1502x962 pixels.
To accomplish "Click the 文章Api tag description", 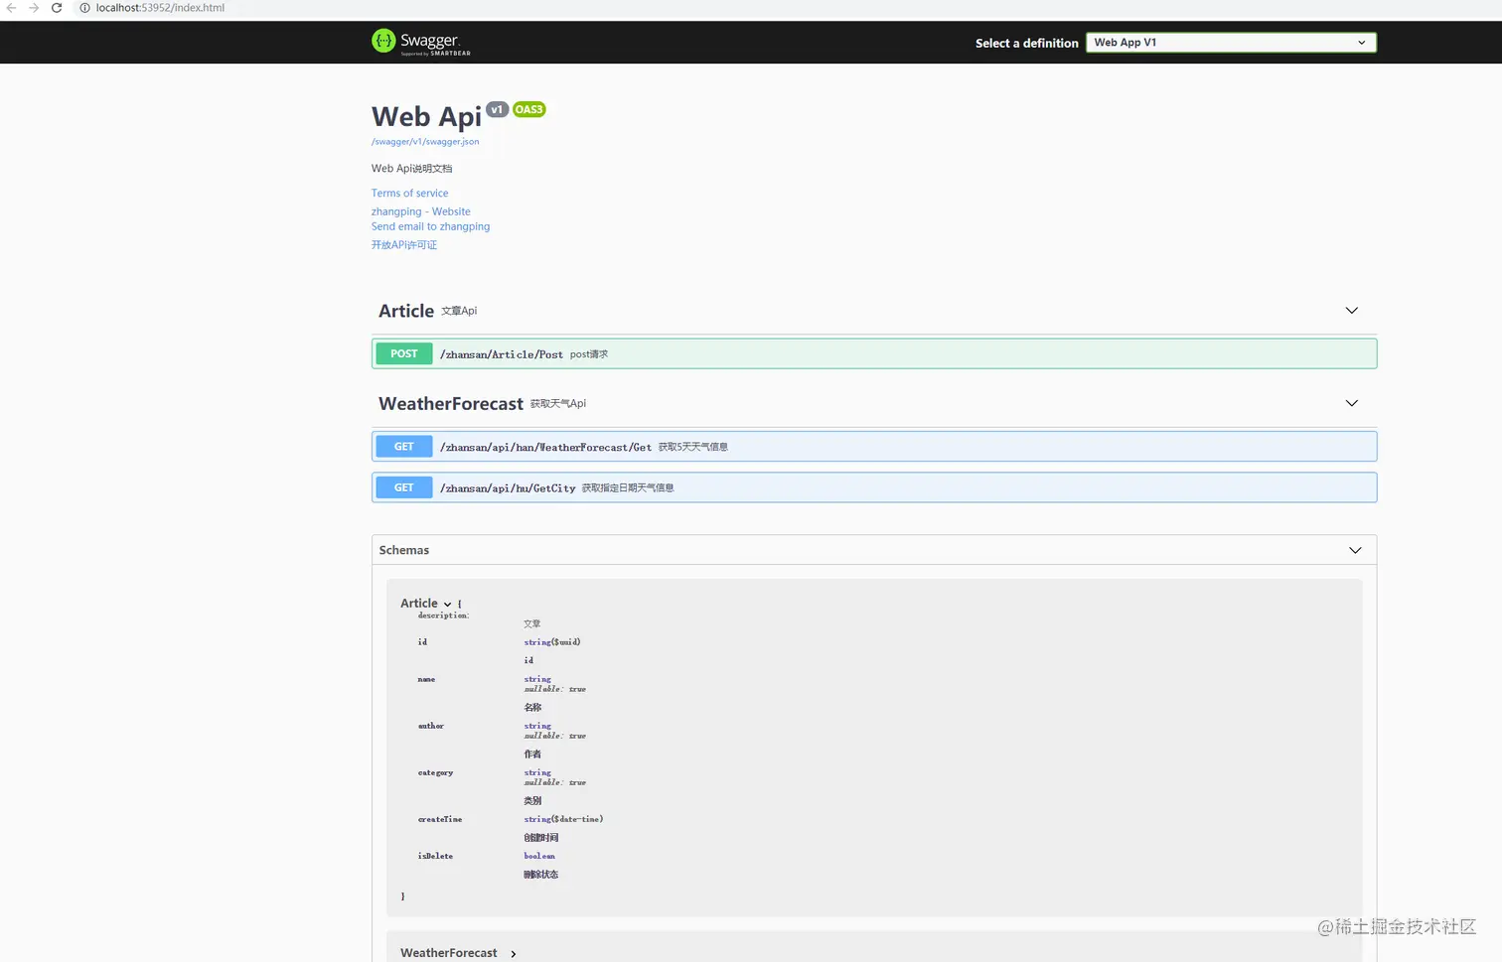I will [x=459, y=311].
